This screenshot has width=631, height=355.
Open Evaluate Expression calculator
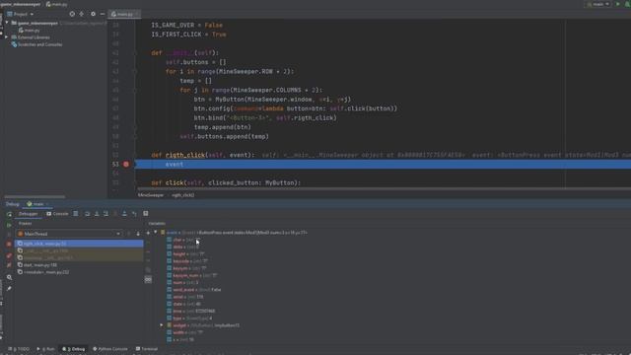tap(146, 214)
